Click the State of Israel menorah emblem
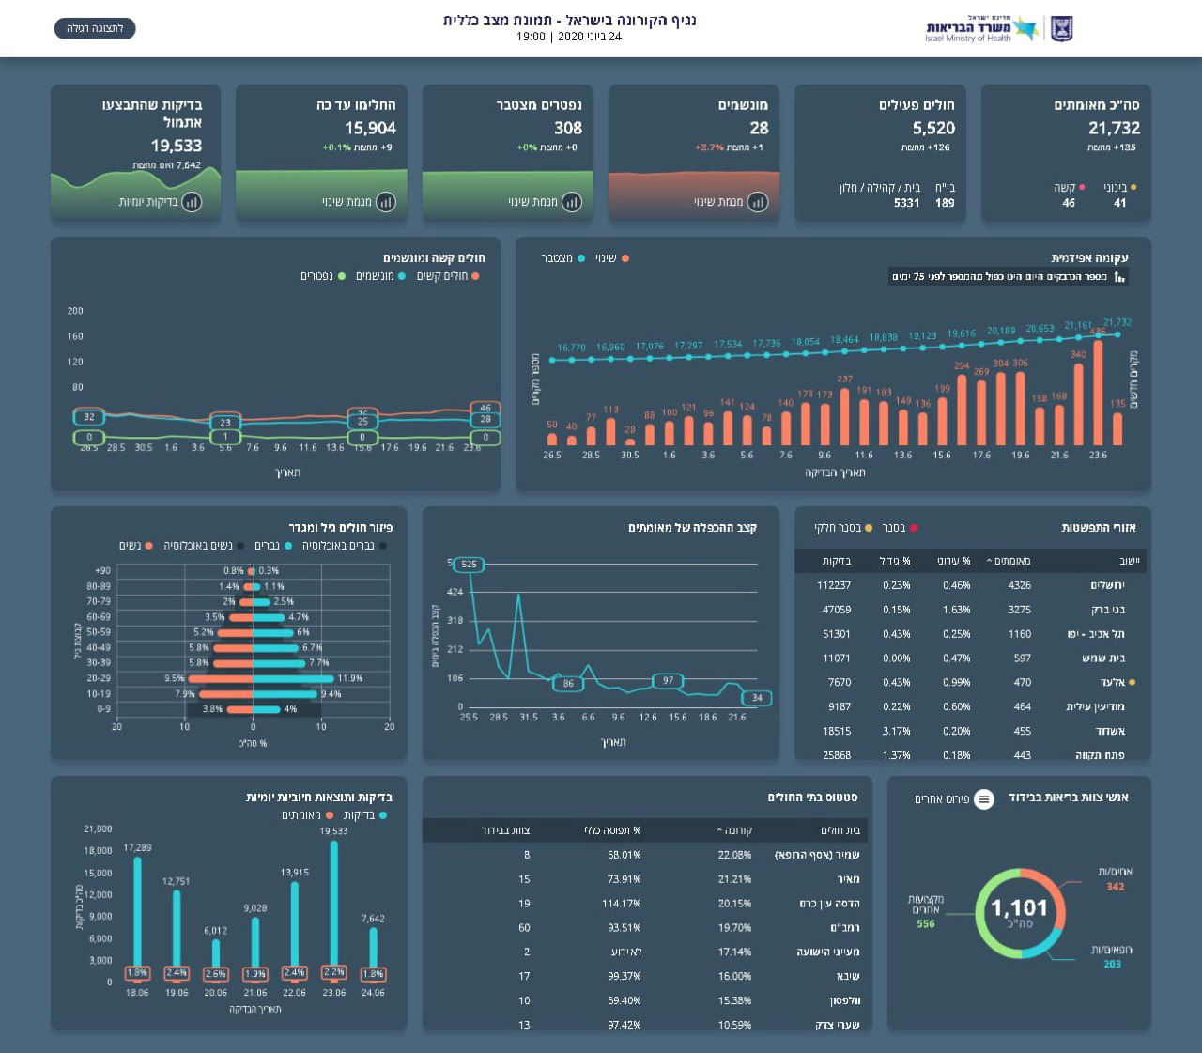The width and height of the screenshot is (1202, 1053). (1061, 29)
